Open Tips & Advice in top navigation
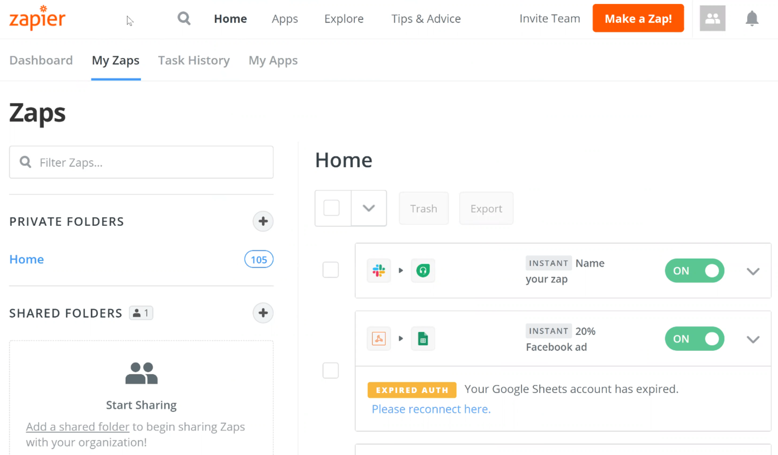778x455 pixels. tap(426, 19)
